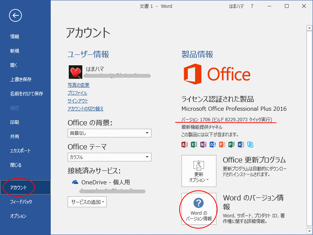Click the Help question mark in title bar
The width and height of the screenshot is (313, 235).
(x=252, y=6)
